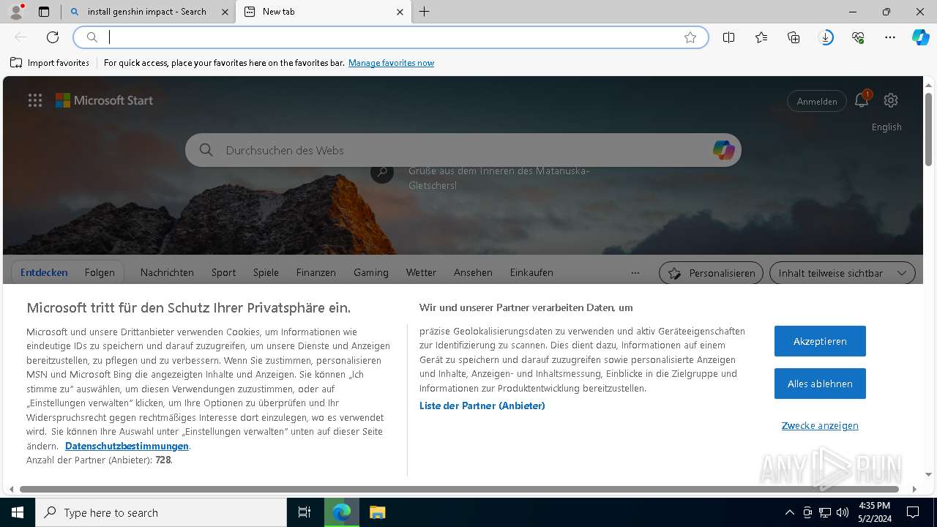Close the New tab tab
Viewport: 937px width, 527px height.
(400, 12)
